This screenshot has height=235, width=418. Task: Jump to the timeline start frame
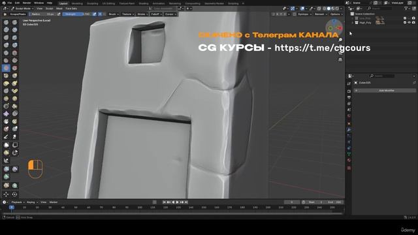[164, 202]
